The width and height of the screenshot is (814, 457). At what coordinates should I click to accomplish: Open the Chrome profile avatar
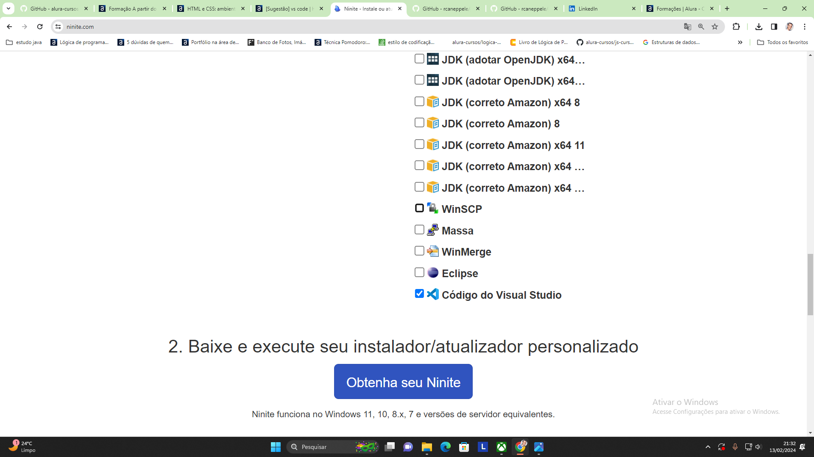point(789,27)
